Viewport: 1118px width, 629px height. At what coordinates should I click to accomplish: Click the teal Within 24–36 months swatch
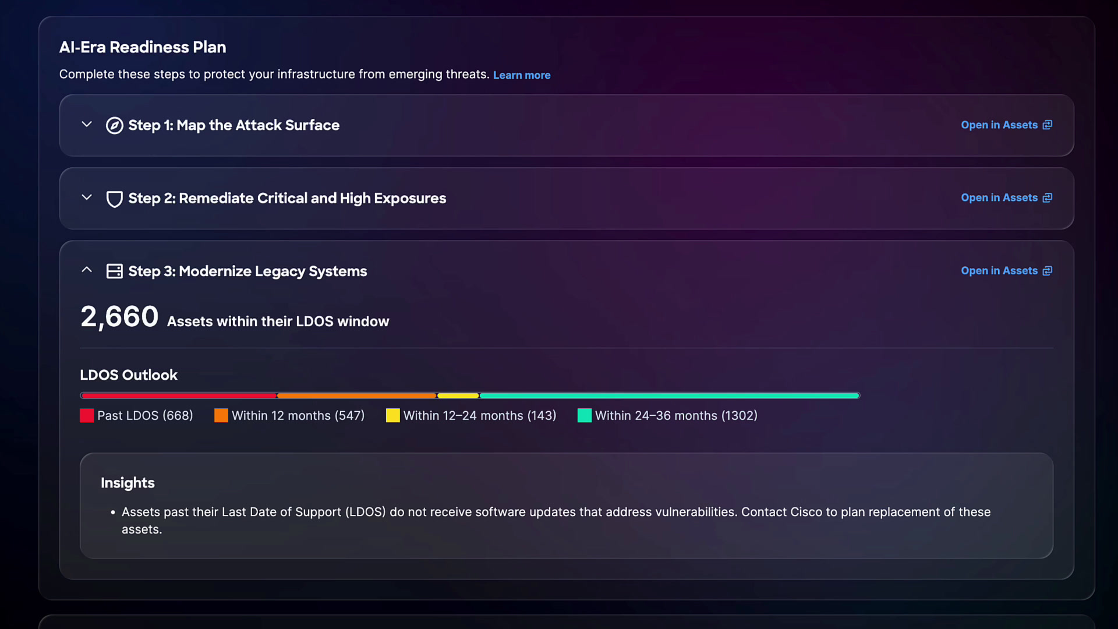point(585,415)
